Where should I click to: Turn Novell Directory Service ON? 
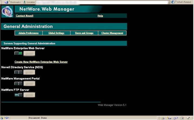point(20,72)
